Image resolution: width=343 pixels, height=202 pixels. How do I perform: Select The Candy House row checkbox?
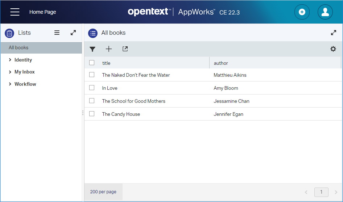coord(92,114)
